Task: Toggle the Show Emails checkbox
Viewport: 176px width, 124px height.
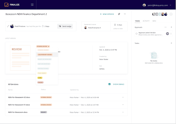Action: point(109,84)
